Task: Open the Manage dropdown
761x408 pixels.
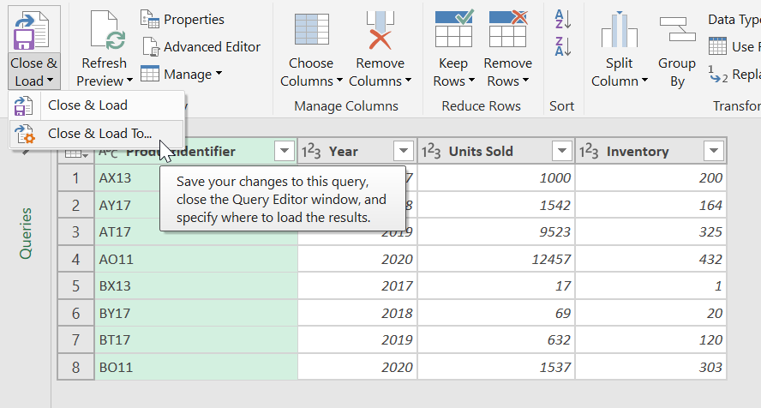Action: point(182,75)
